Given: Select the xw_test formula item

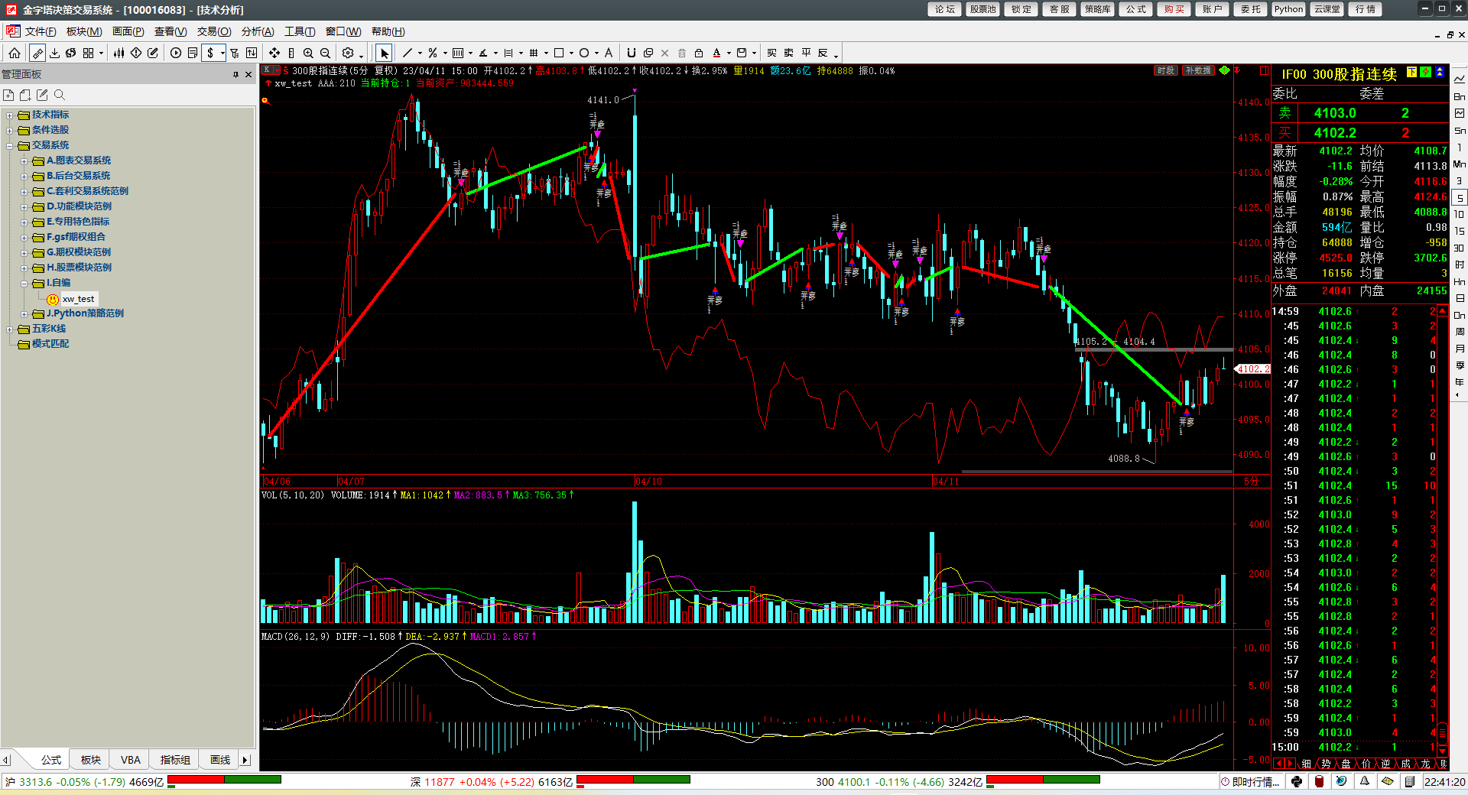Looking at the screenshot, I should 78,299.
